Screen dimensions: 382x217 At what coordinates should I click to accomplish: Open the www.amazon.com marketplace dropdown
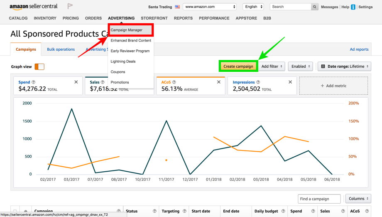click(x=210, y=7)
